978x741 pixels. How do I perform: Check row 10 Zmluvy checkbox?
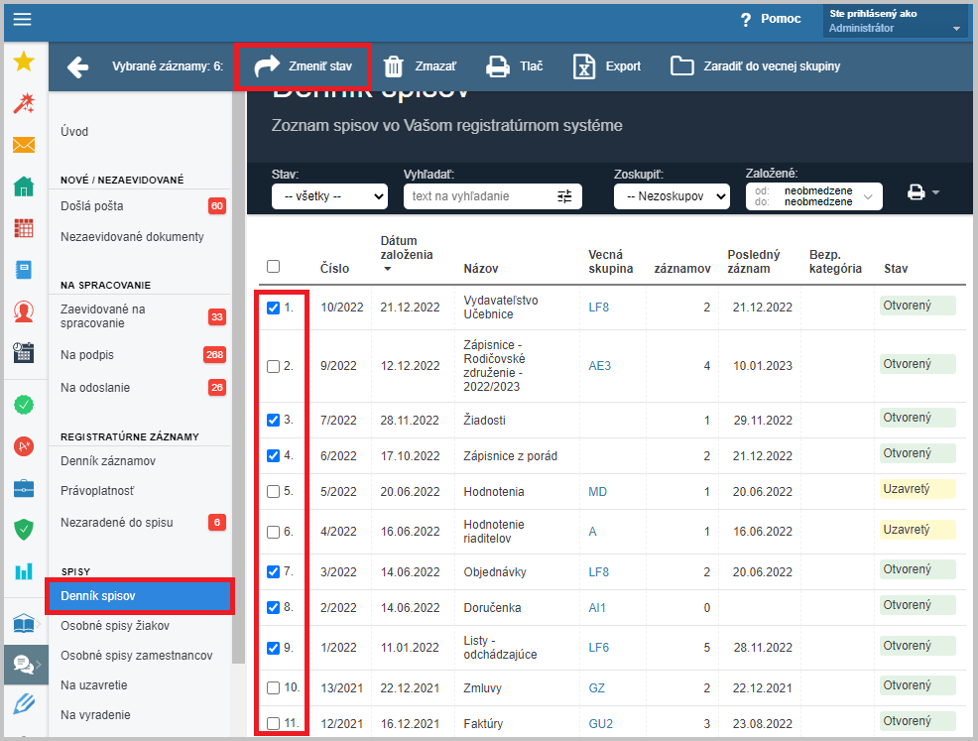click(273, 688)
